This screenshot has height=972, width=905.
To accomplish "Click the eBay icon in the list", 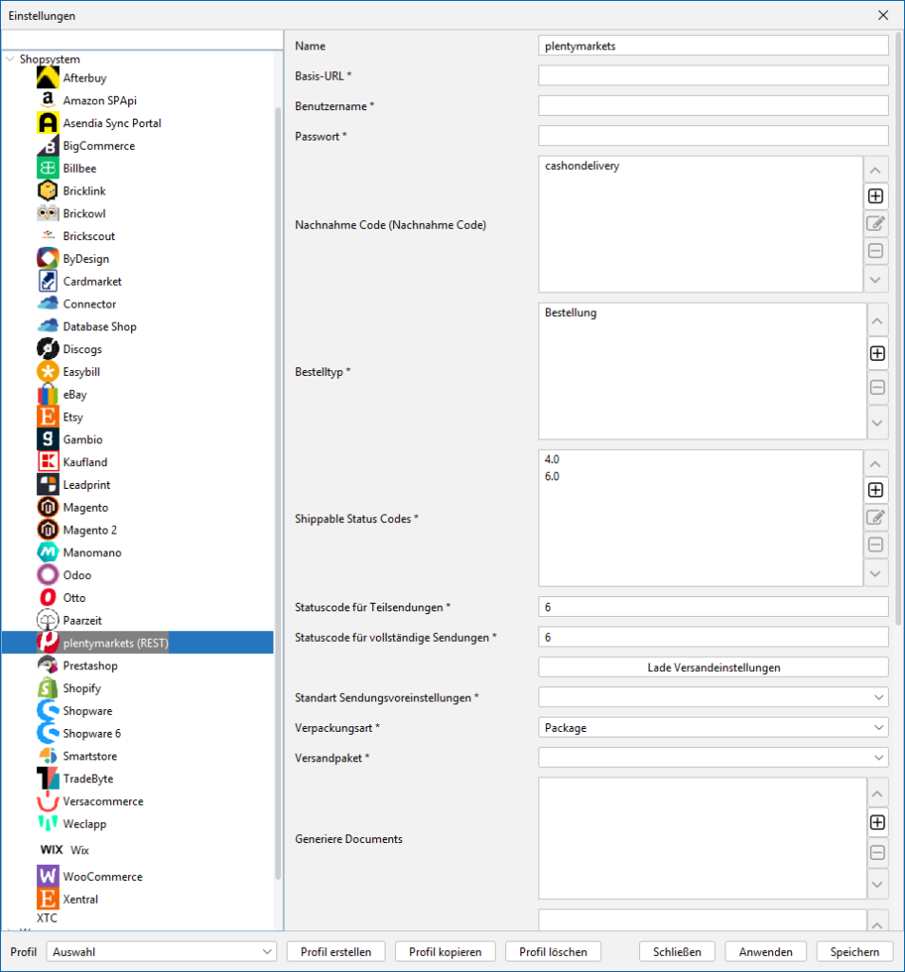I will 47,395.
